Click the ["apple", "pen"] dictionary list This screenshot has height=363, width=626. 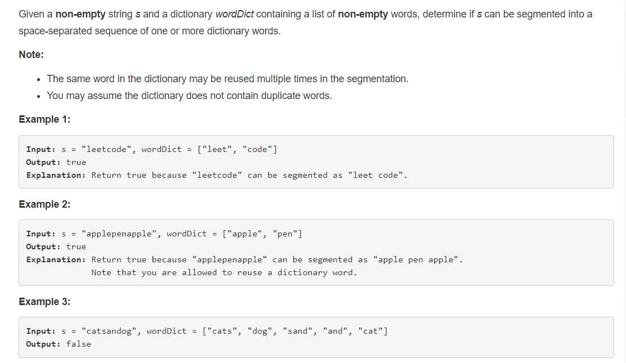262,234
